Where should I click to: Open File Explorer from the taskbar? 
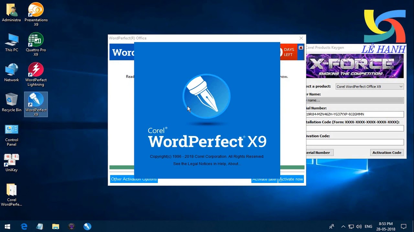[55, 227]
